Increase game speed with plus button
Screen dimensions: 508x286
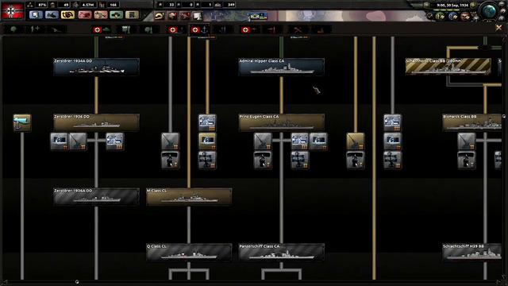point(473,6)
